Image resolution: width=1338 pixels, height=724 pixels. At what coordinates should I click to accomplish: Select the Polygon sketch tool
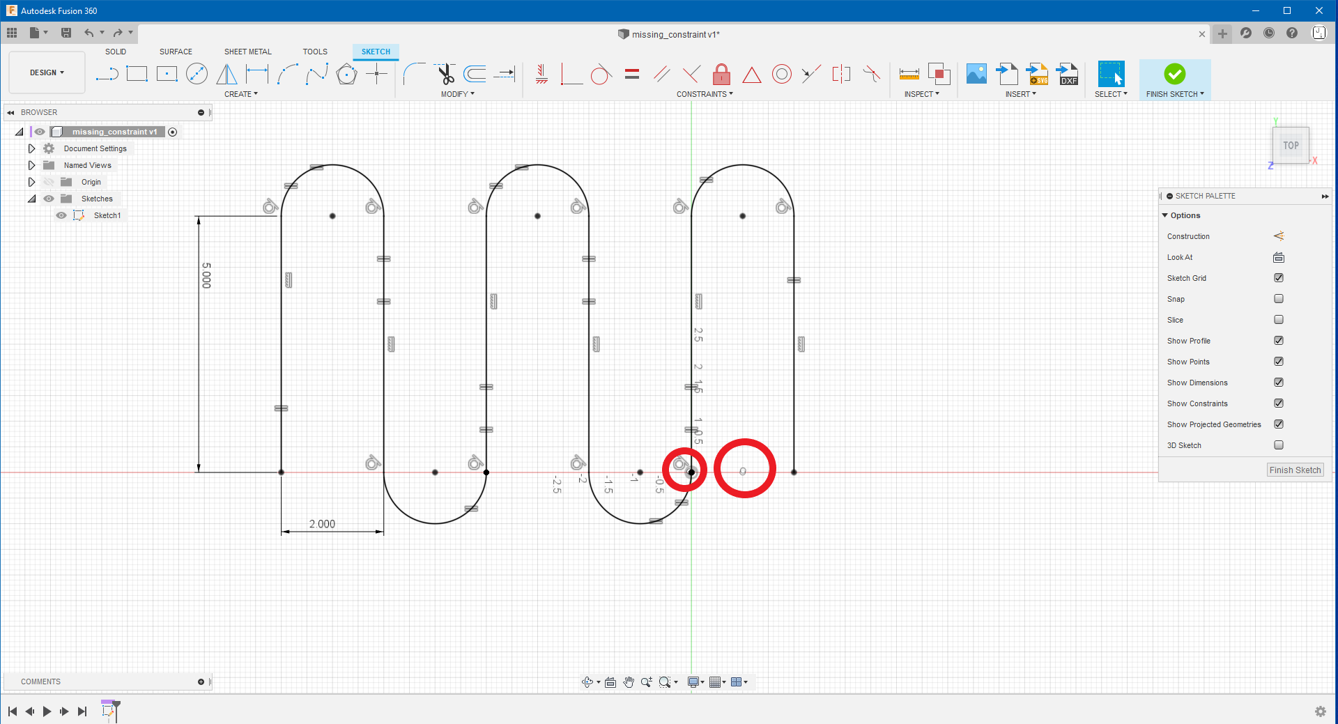pyautogui.click(x=346, y=74)
